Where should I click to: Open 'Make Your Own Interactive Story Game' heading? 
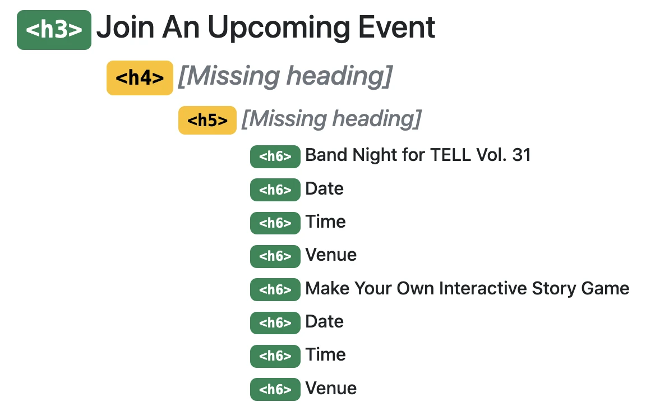point(467,288)
